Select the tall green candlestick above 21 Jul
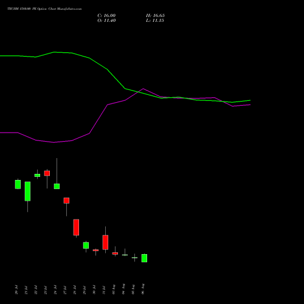The image size is (304, 304). click(x=27, y=192)
